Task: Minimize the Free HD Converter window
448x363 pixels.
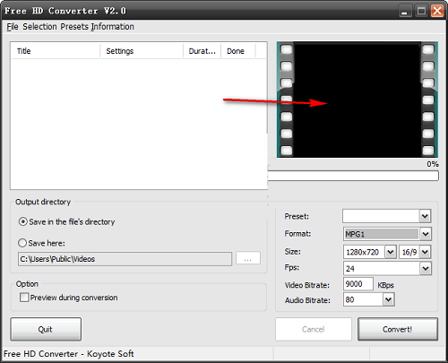Action: [x=405, y=12]
